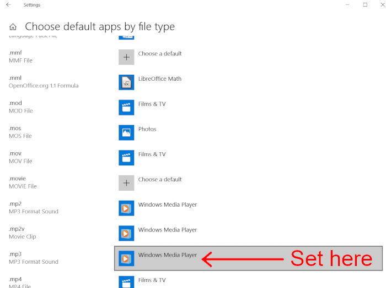Open Windows Media Player label for .mp3
Screen dimensions: 386x288
[x=168, y=255]
